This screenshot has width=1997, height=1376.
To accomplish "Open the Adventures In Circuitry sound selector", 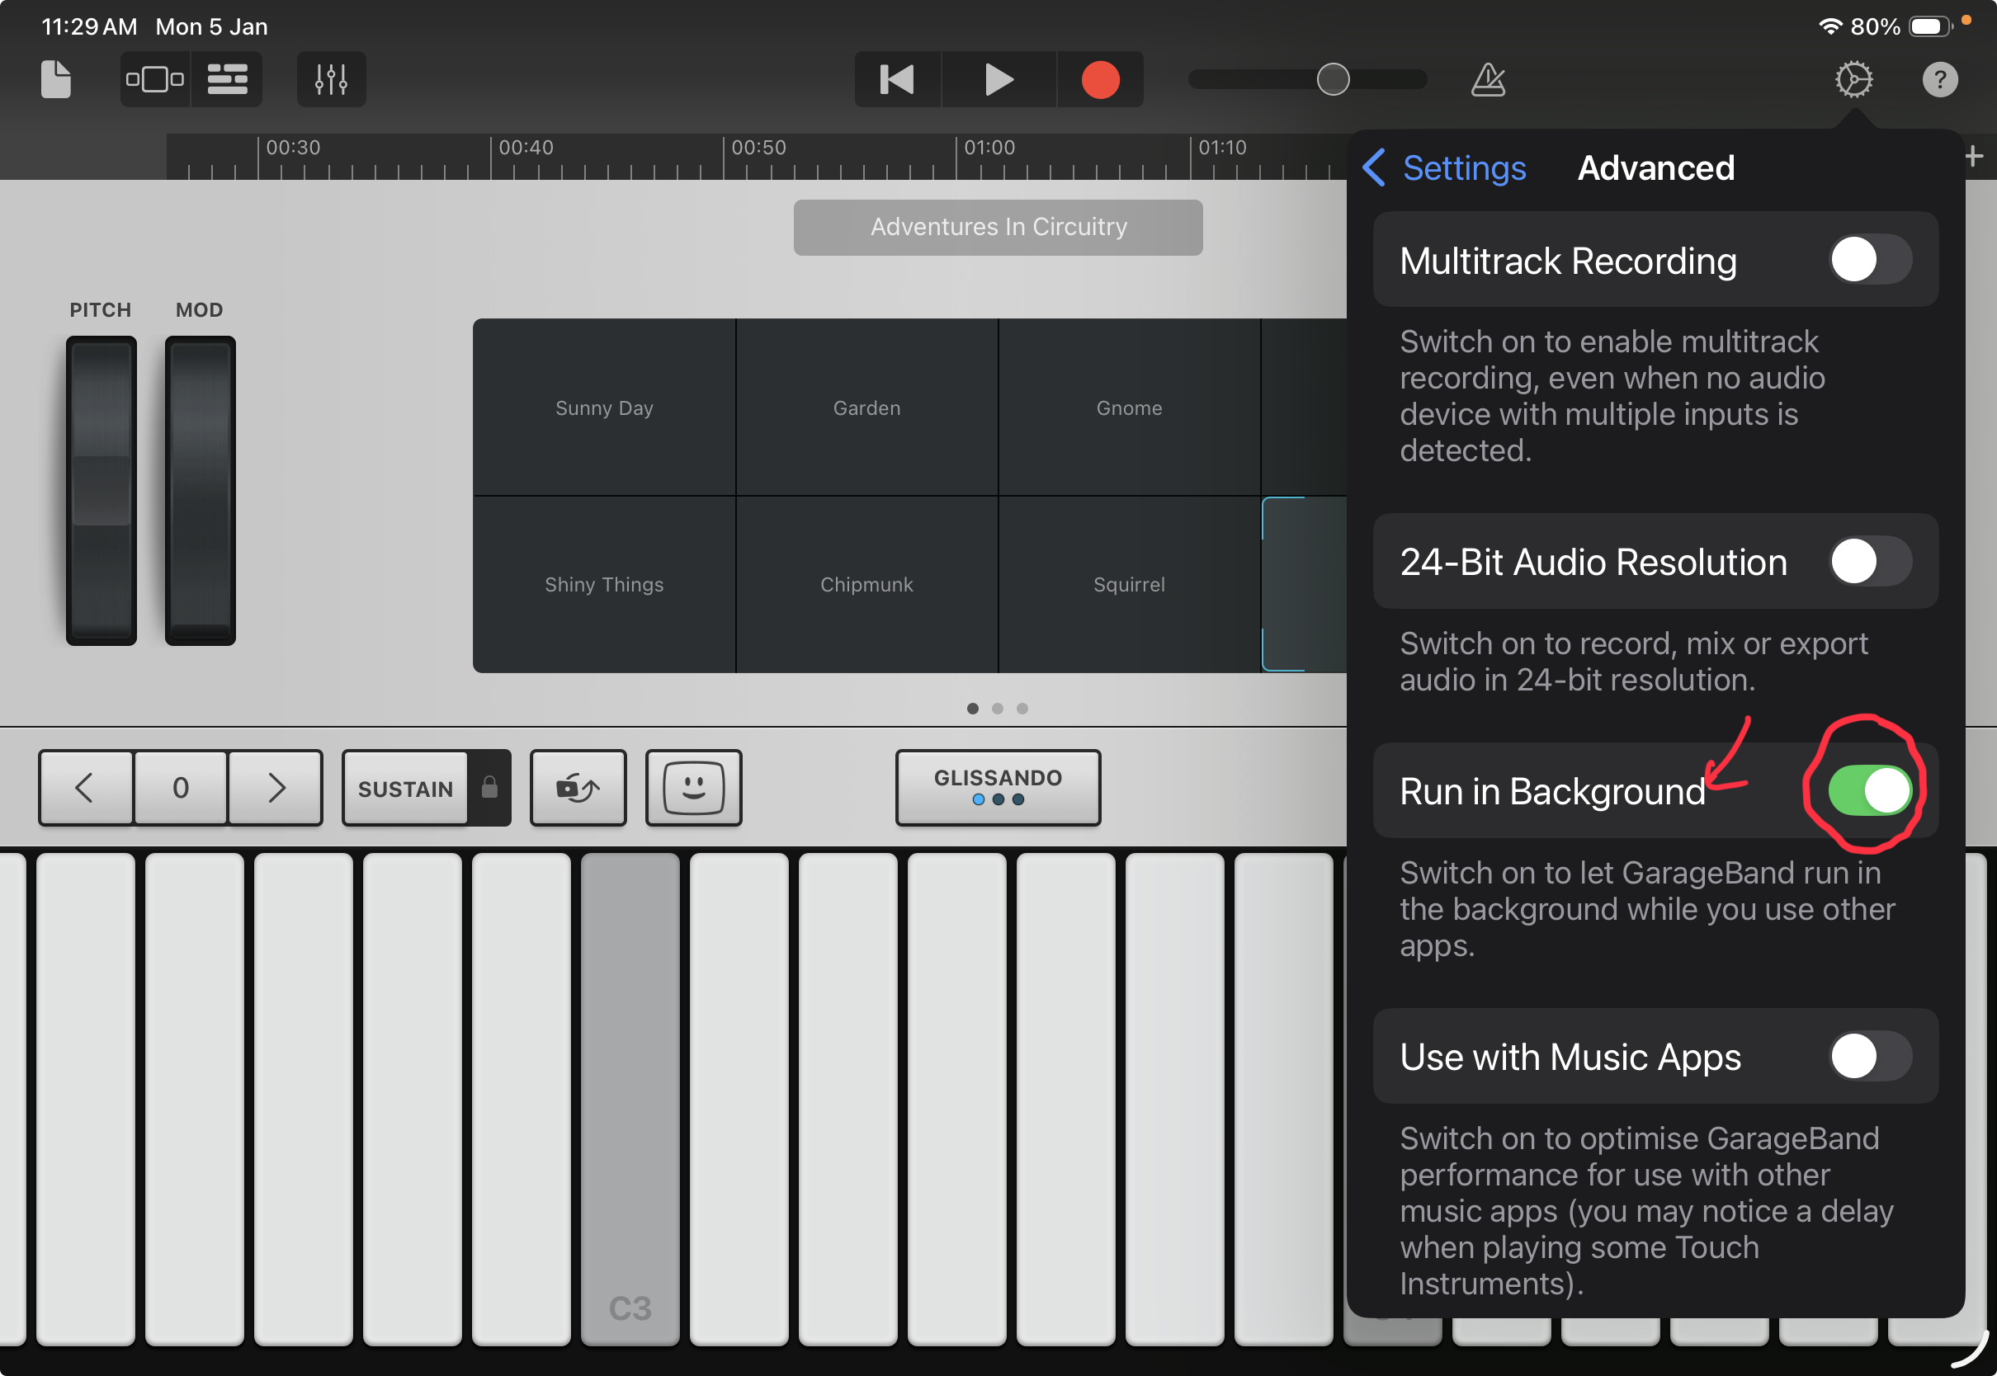I will coord(998,227).
